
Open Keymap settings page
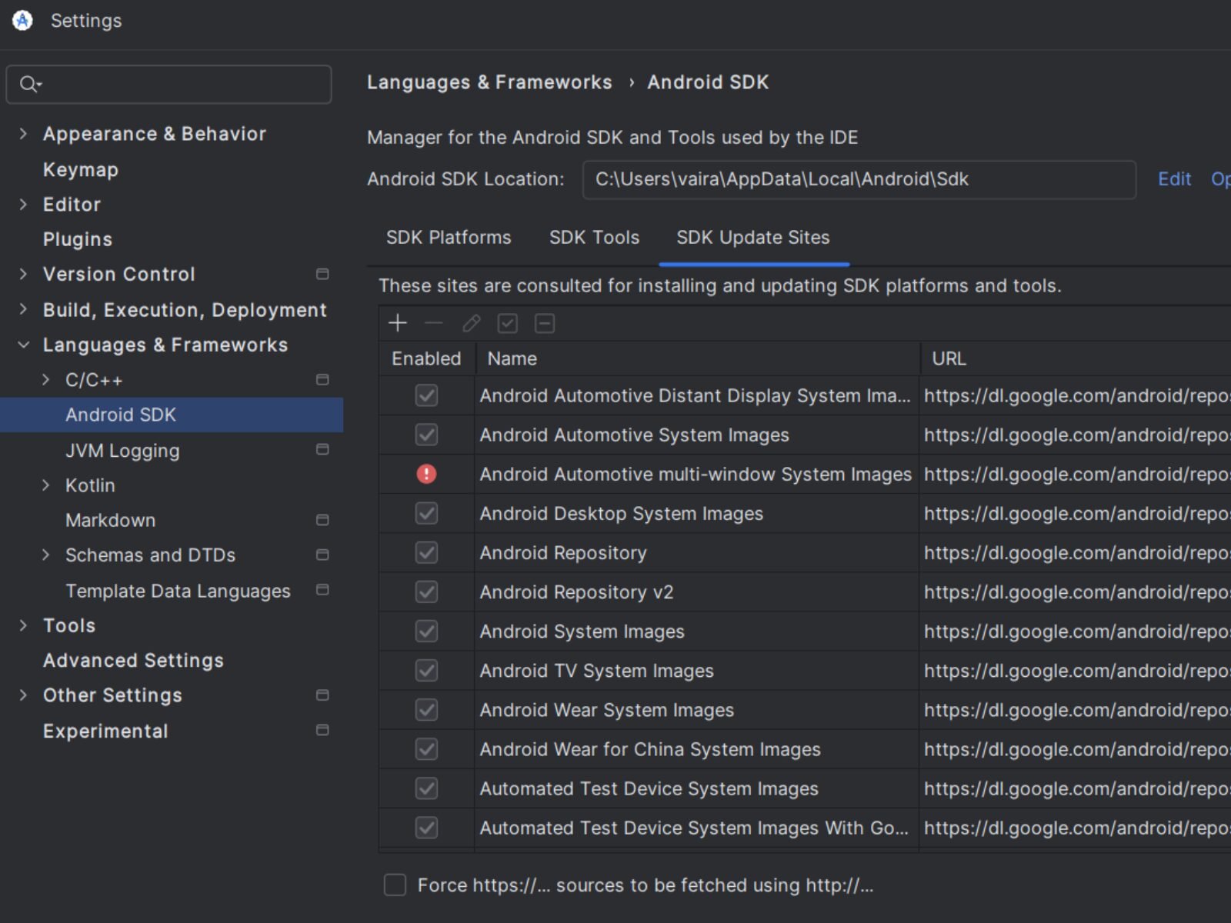[x=81, y=169]
